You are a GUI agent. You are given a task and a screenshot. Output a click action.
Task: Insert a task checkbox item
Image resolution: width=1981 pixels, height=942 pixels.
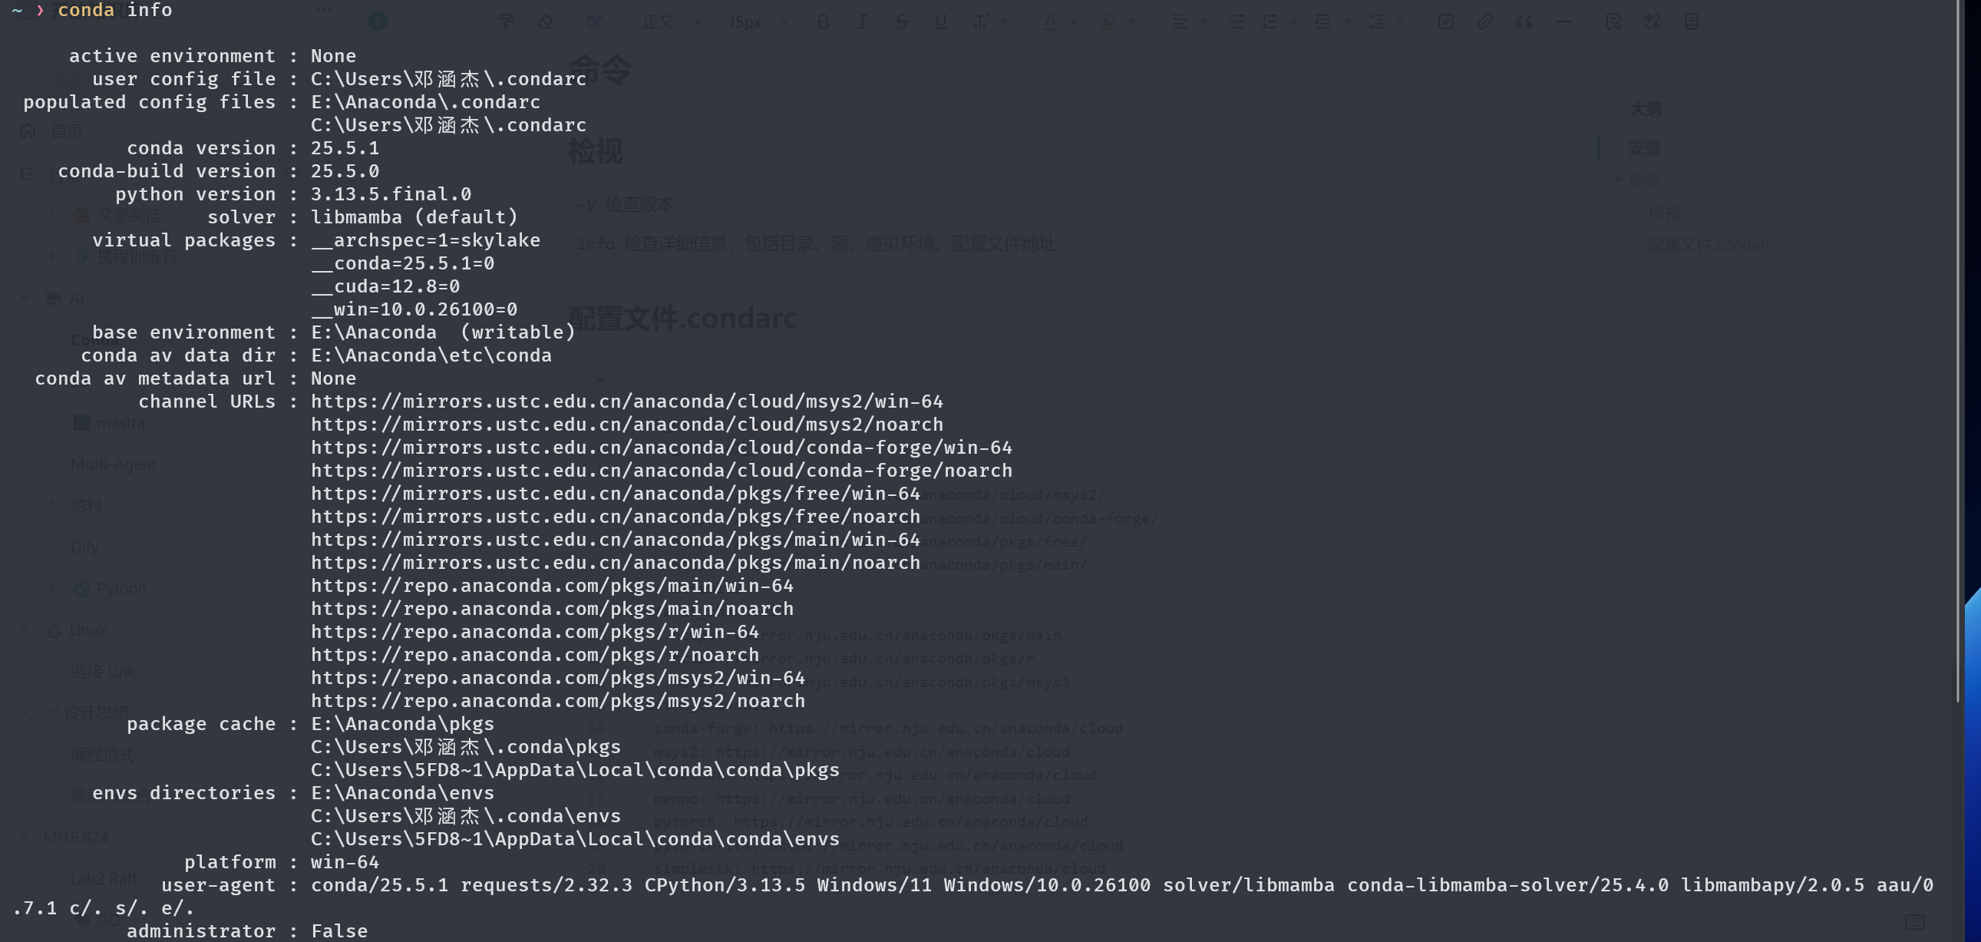(1446, 21)
